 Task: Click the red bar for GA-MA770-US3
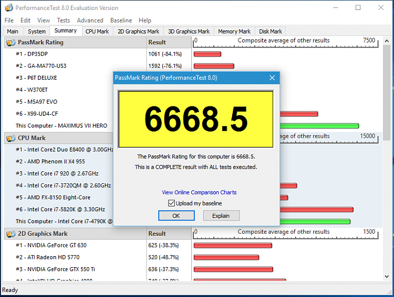coord(214,66)
